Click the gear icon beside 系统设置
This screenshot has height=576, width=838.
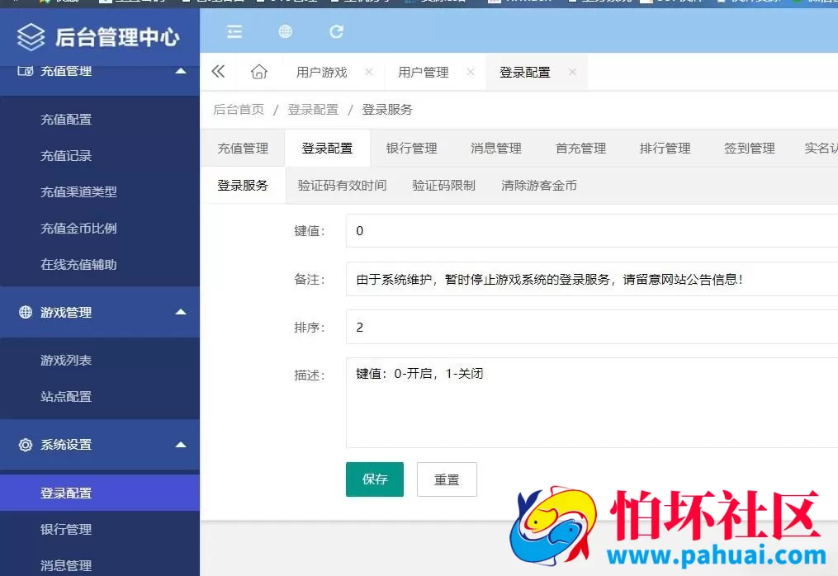[25, 445]
